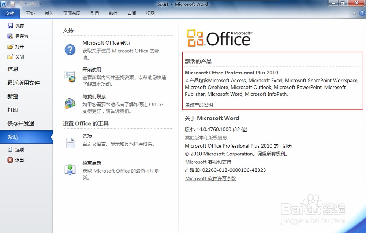This screenshot has width=366, height=233.
Task: Minimize the Word window
Action: tap(333, 3)
